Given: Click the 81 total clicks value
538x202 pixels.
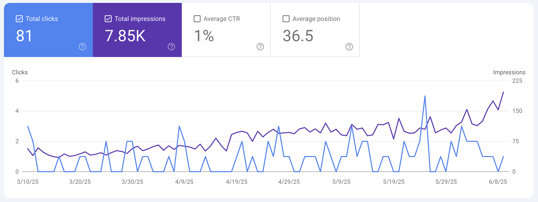Looking at the screenshot, I should pyautogui.click(x=24, y=36).
